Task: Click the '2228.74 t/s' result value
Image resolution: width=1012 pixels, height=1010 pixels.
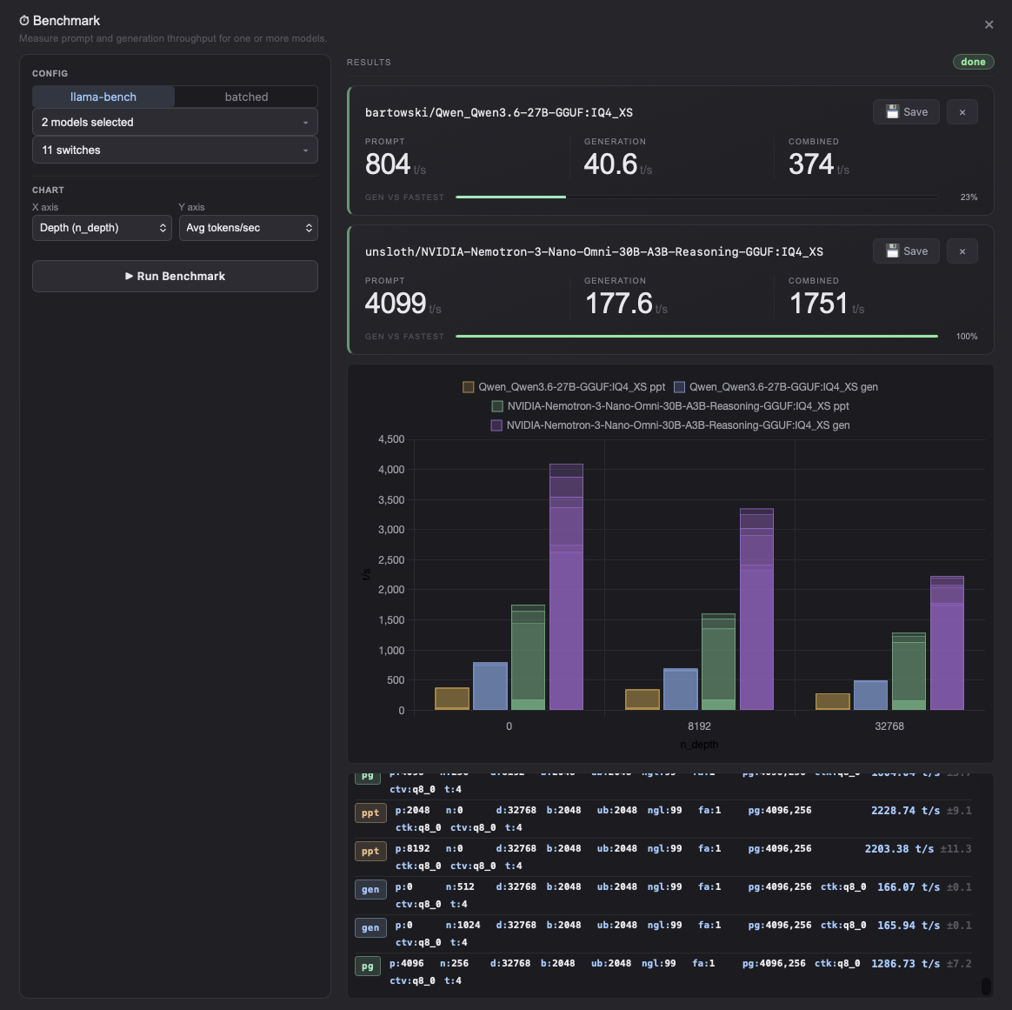Action: 905,811
